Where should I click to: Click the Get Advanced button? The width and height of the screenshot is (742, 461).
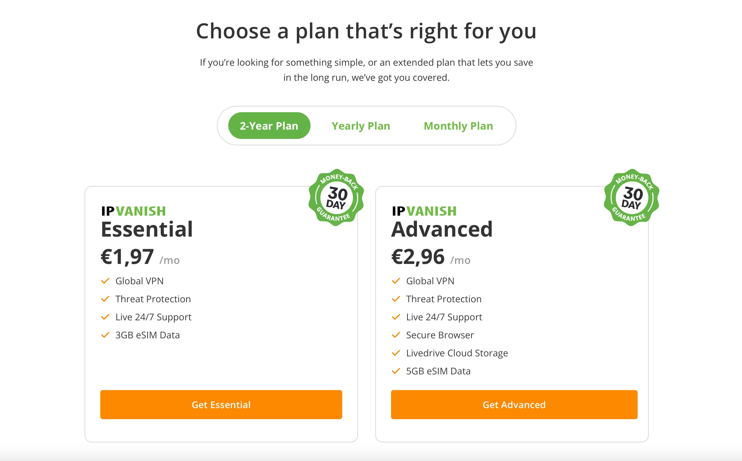[514, 405]
